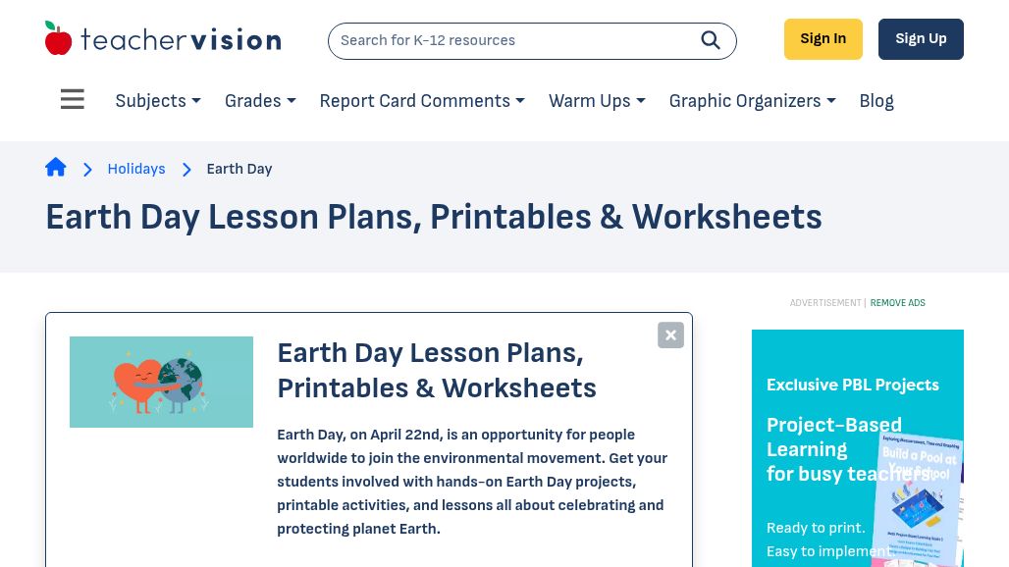
Task: Click the TeacherVision apple logo
Action: 59,39
